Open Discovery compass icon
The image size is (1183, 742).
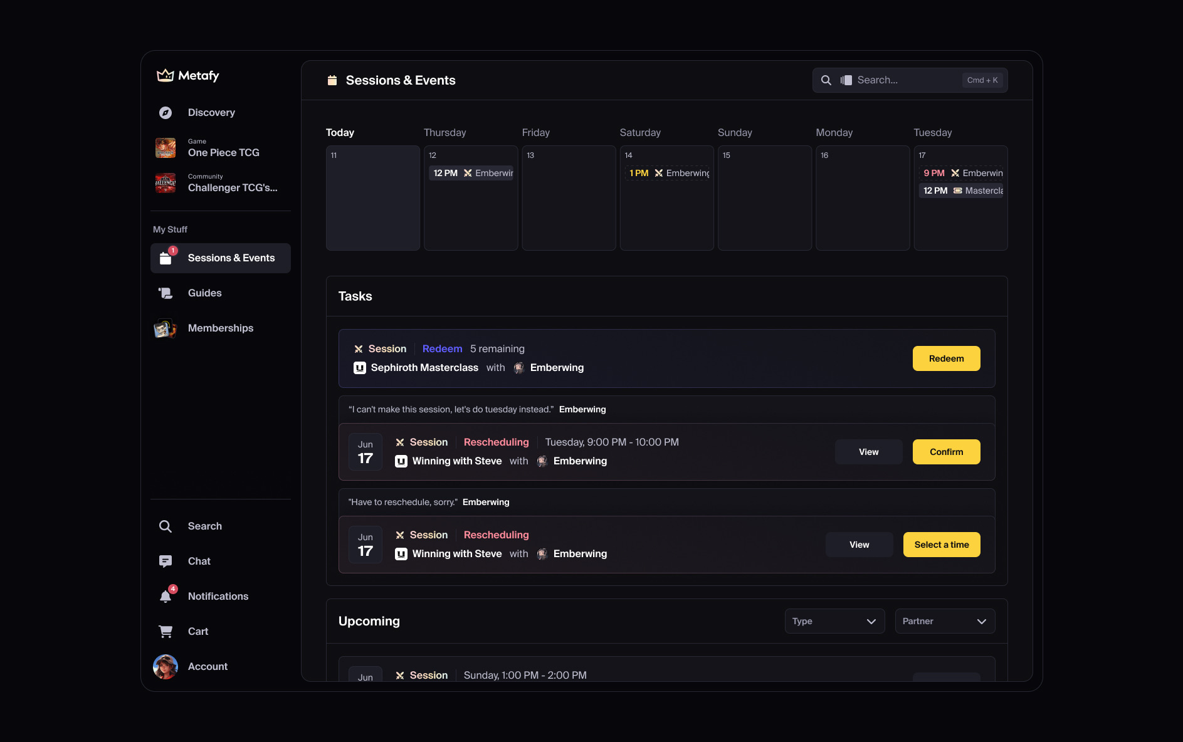166,113
